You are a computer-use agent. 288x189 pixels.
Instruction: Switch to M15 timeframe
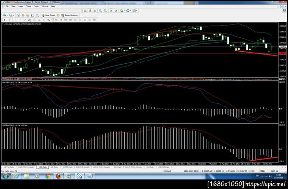pyautogui.click(x=66, y=20)
